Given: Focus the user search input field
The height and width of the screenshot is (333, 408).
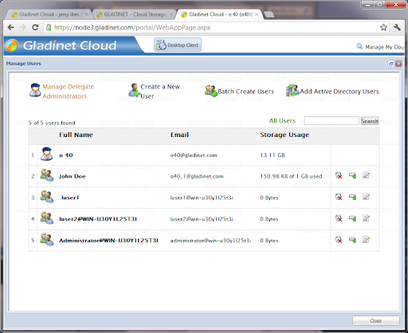Looking at the screenshot, I should (331, 121).
